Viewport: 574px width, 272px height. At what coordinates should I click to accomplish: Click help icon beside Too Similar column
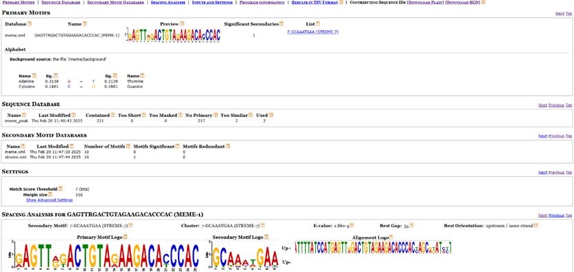click(250, 115)
